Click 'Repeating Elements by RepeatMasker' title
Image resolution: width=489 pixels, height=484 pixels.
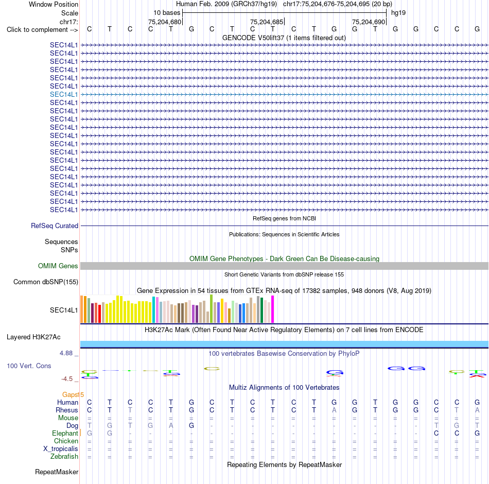click(x=284, y=464)
